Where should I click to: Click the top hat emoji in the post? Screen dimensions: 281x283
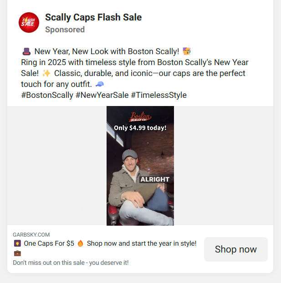point(26,51)
